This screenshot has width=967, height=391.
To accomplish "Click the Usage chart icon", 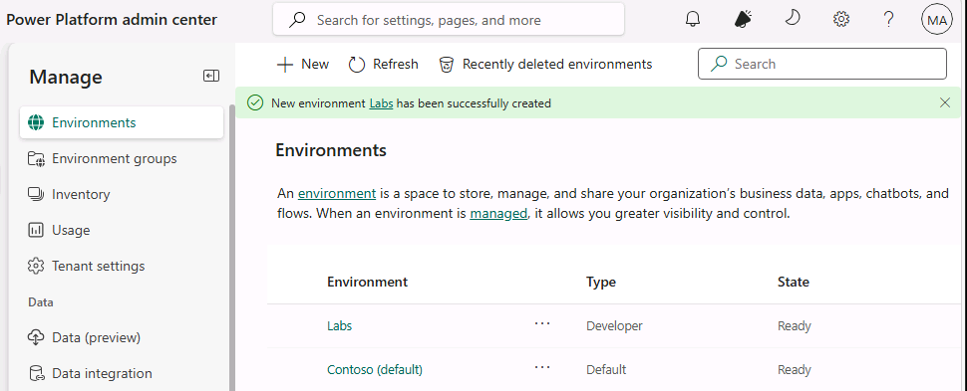I will (36, 230).
